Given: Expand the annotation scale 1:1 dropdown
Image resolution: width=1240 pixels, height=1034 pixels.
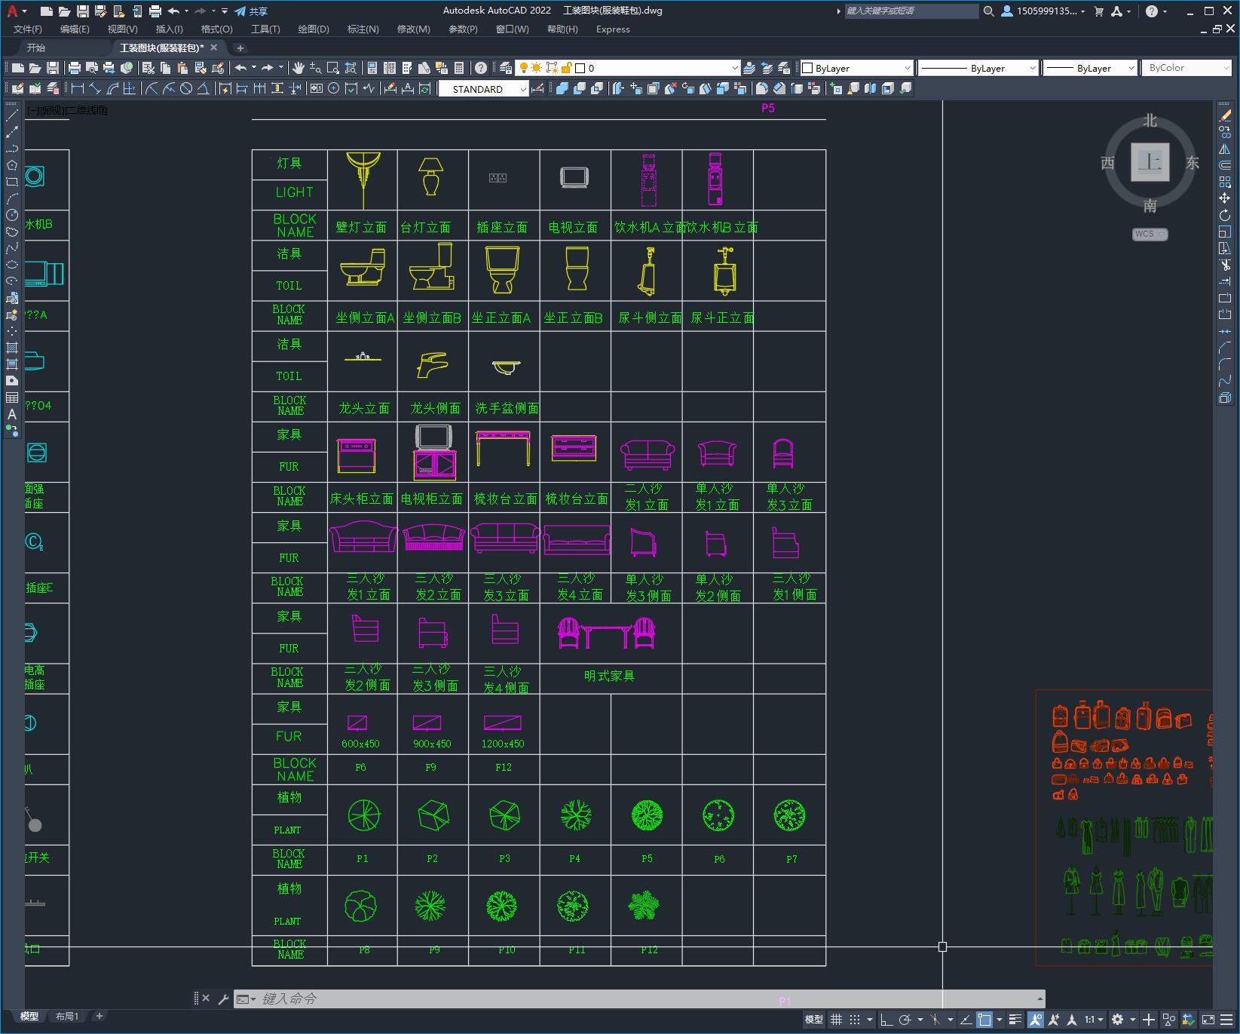Looking at the screenshot, I should [1095, 1020].
